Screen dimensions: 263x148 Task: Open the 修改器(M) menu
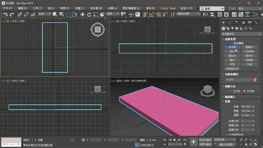(96, 8)
